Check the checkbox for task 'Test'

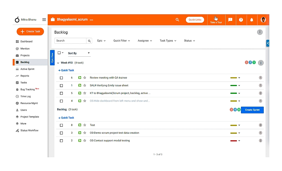coord(61,125)
